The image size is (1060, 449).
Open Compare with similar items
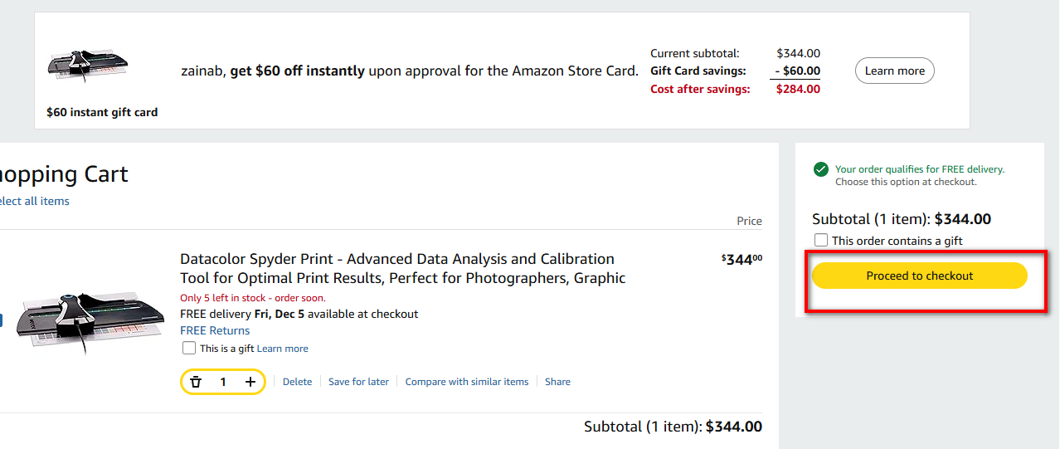pos(466,382)
